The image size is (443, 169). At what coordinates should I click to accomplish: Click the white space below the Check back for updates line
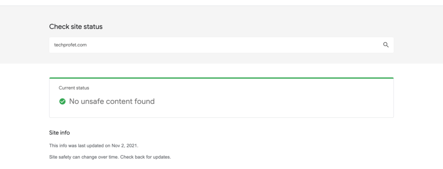[x=221, y=165]
